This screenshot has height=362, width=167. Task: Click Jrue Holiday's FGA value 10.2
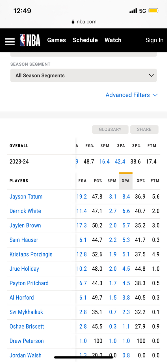pos(81,269)
